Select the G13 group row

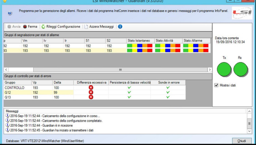[x=94, y=97]
